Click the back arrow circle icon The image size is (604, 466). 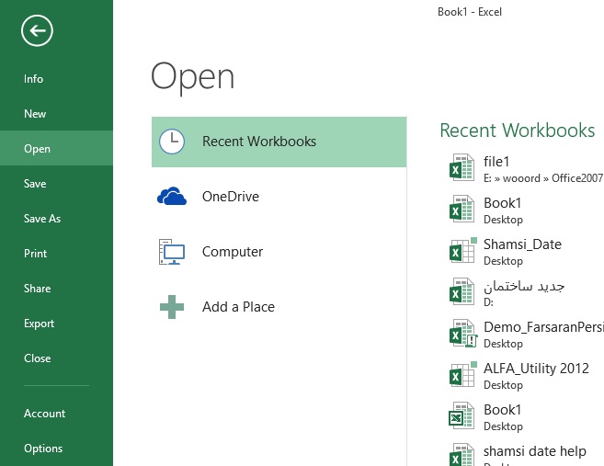pos(37,30)
